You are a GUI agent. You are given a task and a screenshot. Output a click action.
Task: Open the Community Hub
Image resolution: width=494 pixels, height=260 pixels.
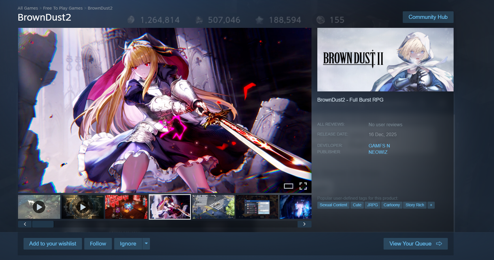pos(428,17)
